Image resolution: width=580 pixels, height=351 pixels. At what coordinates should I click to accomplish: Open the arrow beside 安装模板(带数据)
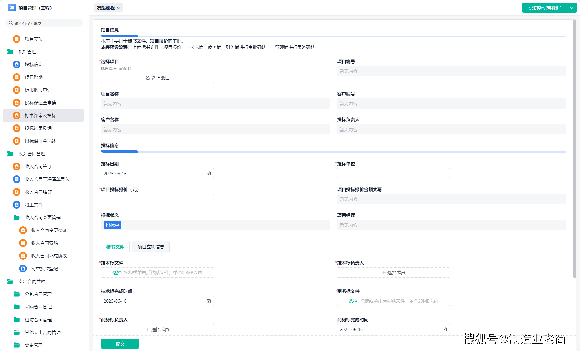(572, 8)
